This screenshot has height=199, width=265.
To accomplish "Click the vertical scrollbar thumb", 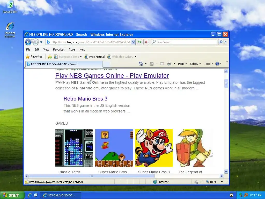I will 226,83.
